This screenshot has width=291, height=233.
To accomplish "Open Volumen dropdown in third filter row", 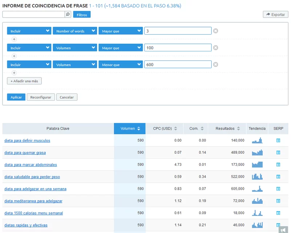I will [x=75, y=64].
